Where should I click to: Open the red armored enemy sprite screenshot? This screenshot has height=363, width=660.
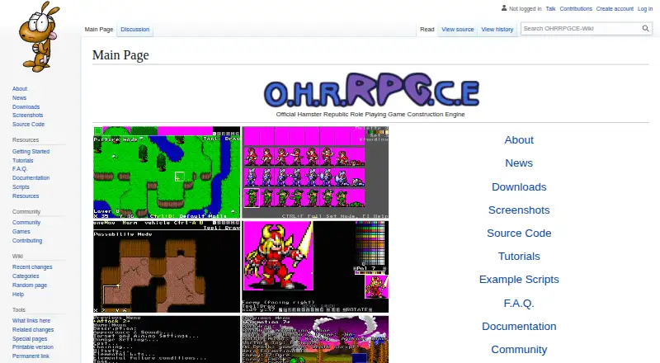coord(315,266)
